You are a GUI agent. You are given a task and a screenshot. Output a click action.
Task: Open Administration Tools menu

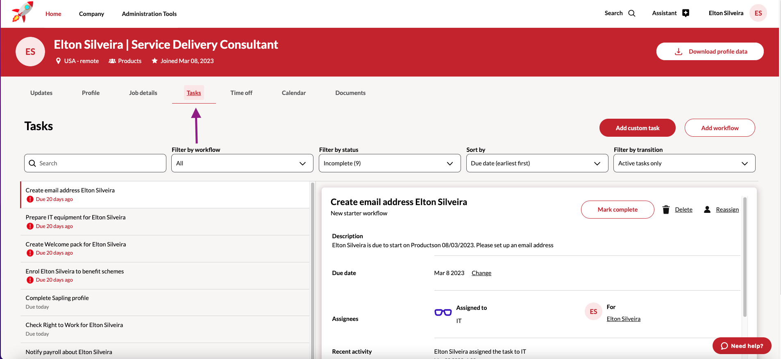pos(149,14)
